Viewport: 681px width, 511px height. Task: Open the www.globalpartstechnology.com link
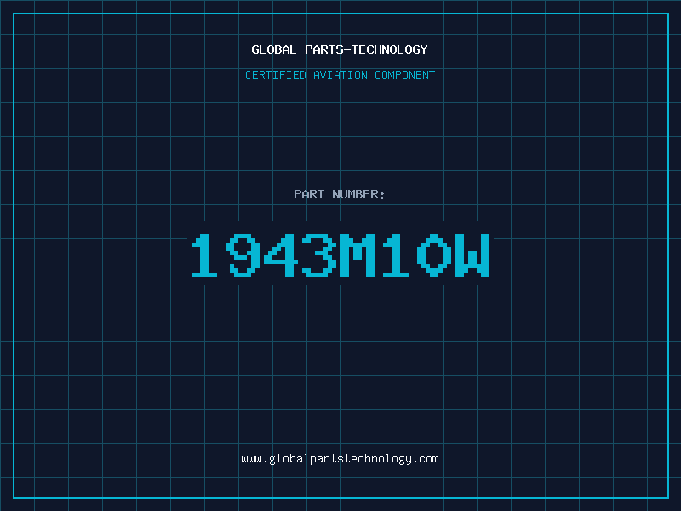click(340, 459)
